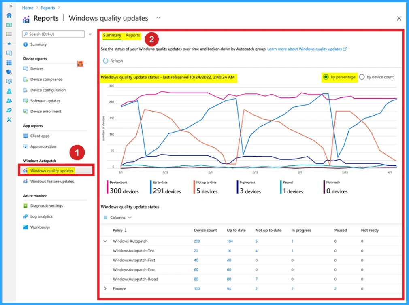Open Device compliance report
The height and width of the screenshot is (305, 409).
[x=46, y=79]
